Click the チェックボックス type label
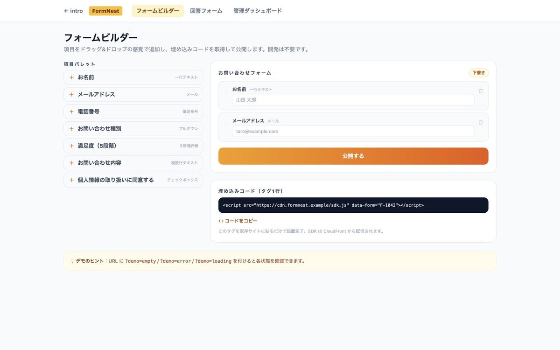560x350 pixels. tap(182, 180)
